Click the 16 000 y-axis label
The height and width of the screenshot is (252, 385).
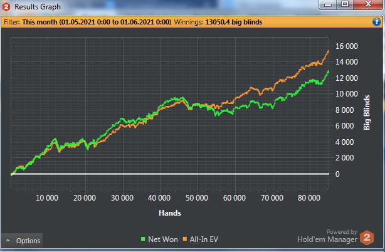click(x=347, y=46)
